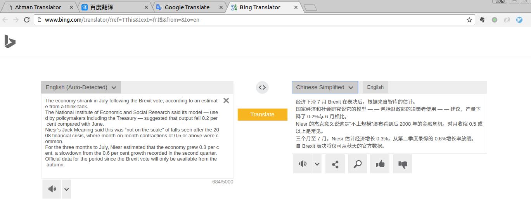
Task: Click the 684/5000 character counter
Action: 223,182
